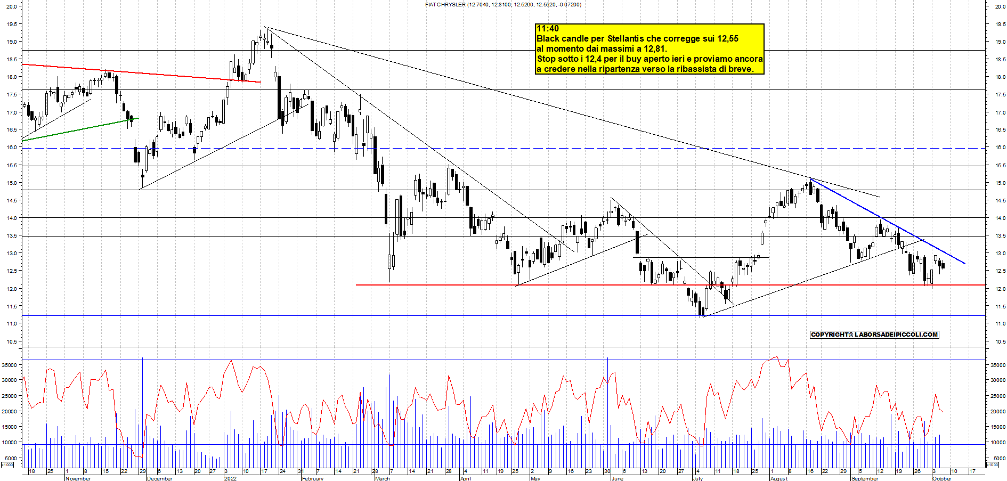This screenshot has height=481, width=1007.
Task: Click the 2022 year label on time axis
Action: pos(230,478)
